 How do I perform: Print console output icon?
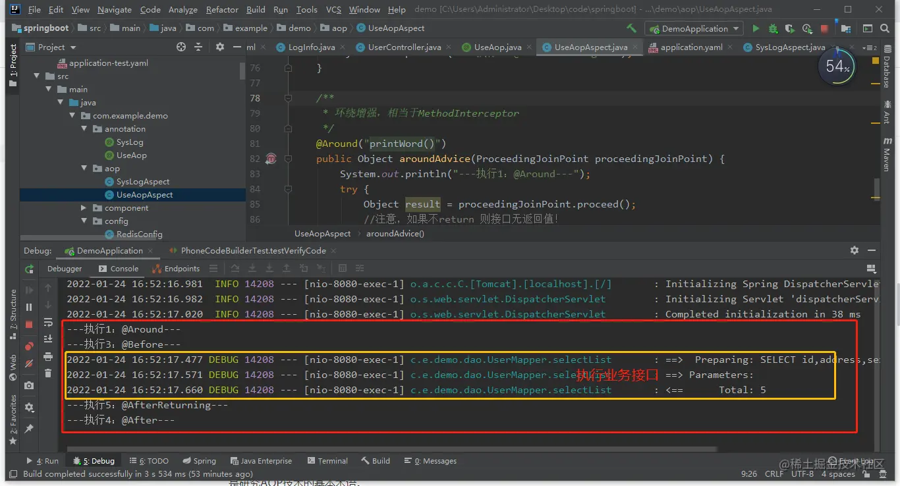point(48,356)
